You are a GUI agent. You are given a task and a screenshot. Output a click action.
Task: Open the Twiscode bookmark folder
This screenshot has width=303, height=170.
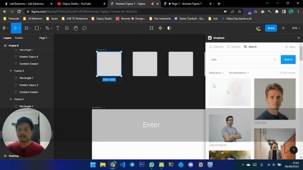click(11, 19)
